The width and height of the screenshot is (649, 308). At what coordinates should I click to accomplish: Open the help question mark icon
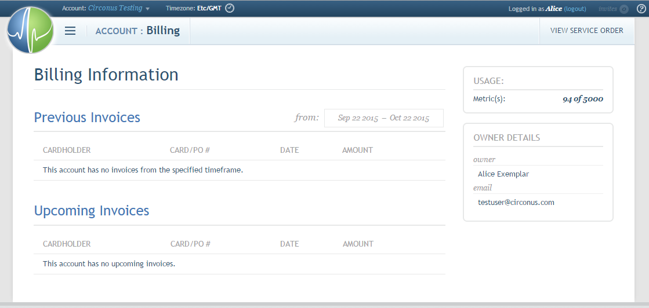click(x=641, y=9)
